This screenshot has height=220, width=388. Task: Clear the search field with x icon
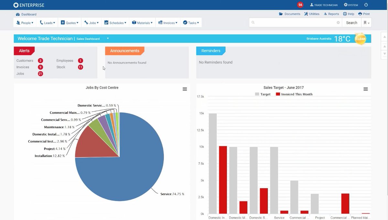point(338,23)
